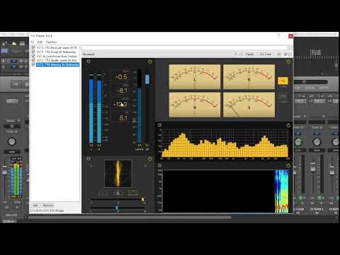
Task: Open settings gear of loudness meter panel
Action: (89, 62)
